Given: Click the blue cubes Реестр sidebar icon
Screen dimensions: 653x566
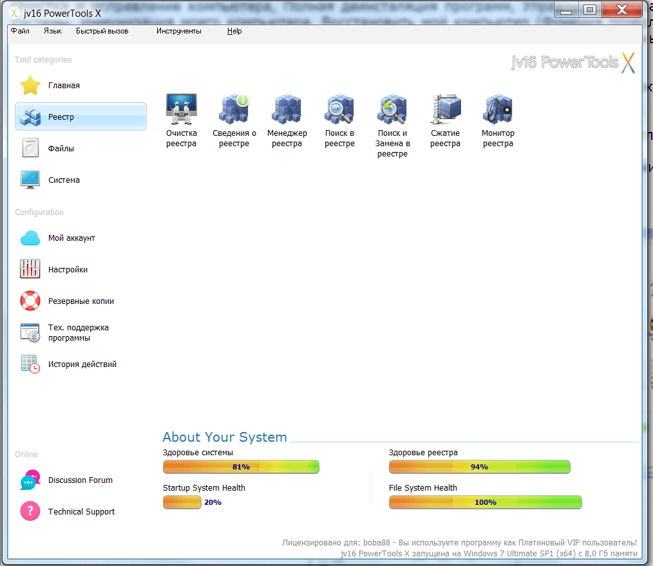Looking at the screenshot, I should pos(30,117).
